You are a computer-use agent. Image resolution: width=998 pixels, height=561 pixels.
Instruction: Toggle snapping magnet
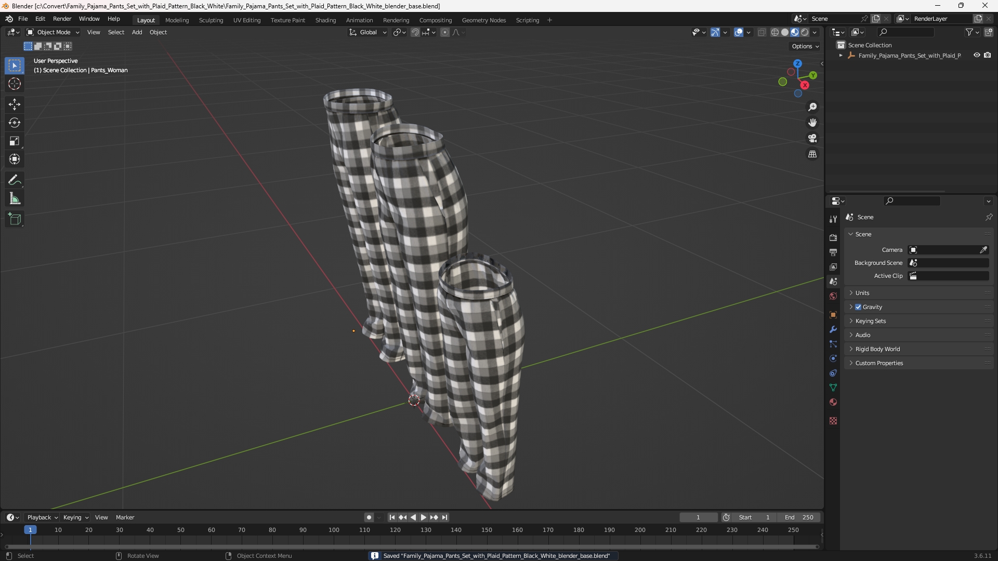[x=415, y=32]
